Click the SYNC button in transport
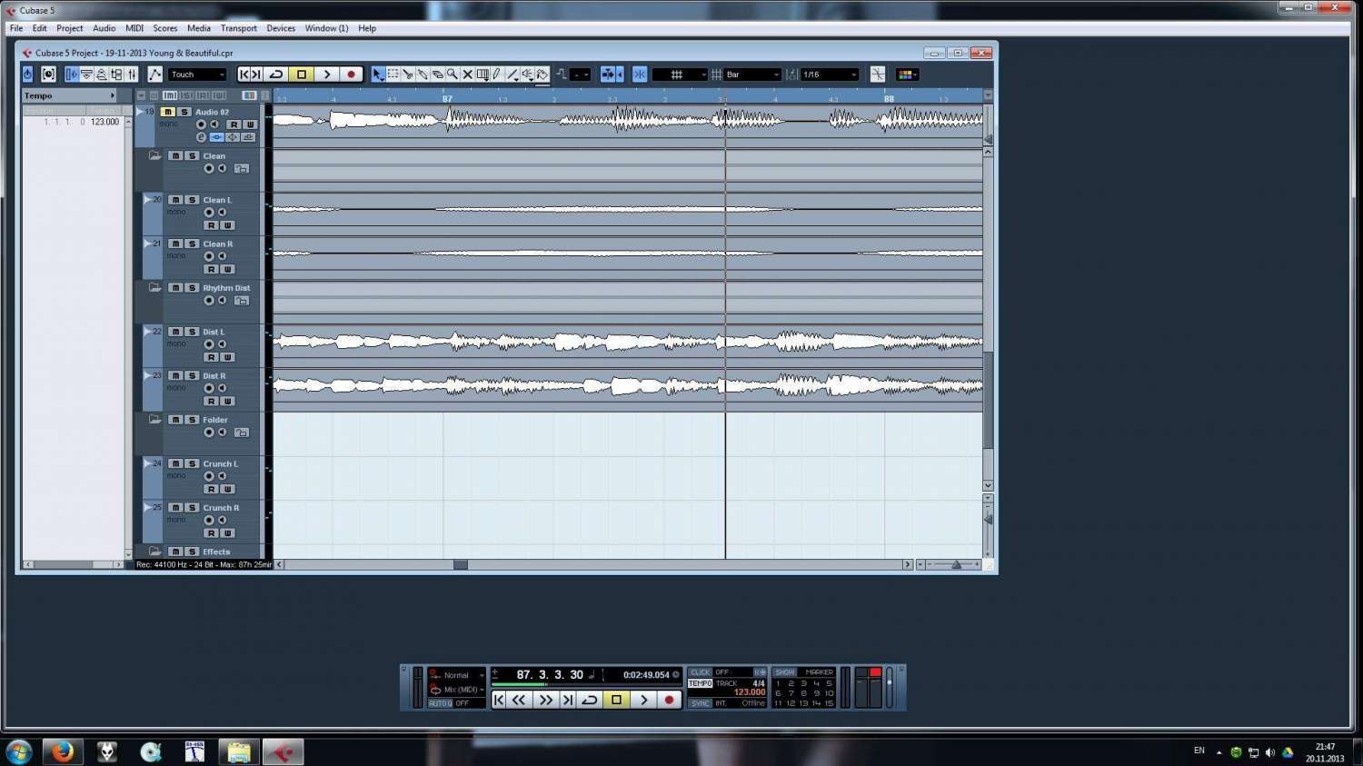 tap(701, 703)
